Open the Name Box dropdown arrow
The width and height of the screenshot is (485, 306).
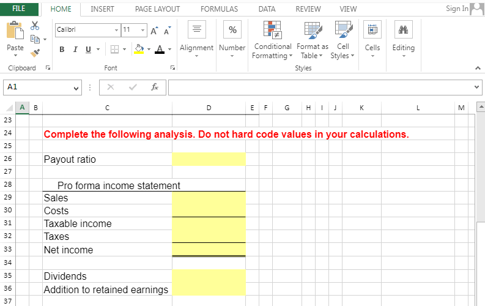(76, 88)
